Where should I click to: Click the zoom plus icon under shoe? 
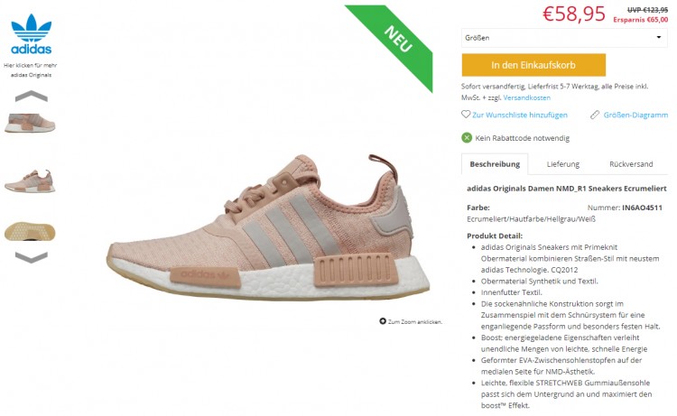click(383, 321)
